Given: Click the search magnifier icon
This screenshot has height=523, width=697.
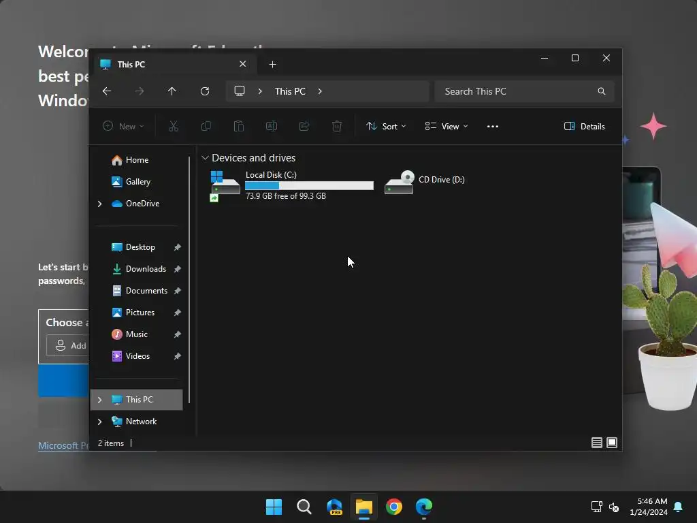Looking at the screenshot, I should pos(602,91).
